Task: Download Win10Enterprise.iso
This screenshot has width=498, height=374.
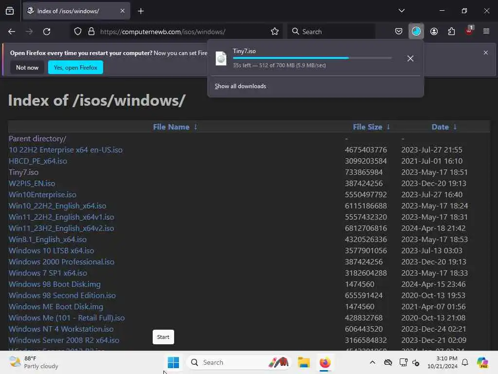Action: click(x=42, y=195)
